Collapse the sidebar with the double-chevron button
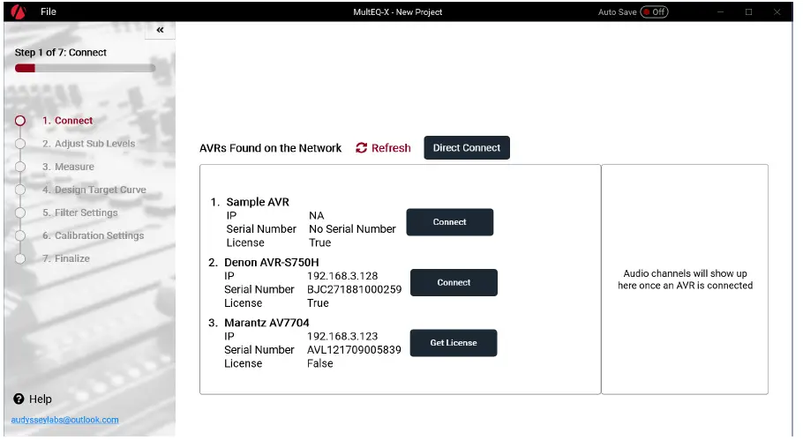 pyautogui.click(x=160, y=30)
